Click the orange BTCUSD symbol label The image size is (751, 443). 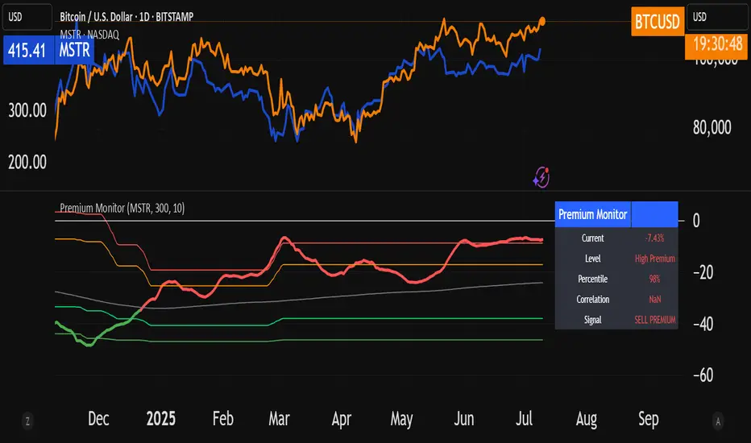coord(654,19)
